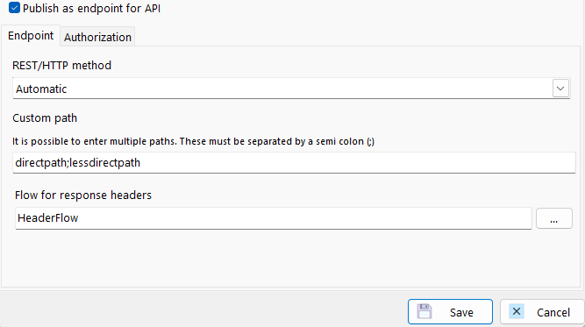Select the Endpoint tab
The width and height of the screenshot is (585, 327).
click(x=31, y=36)
